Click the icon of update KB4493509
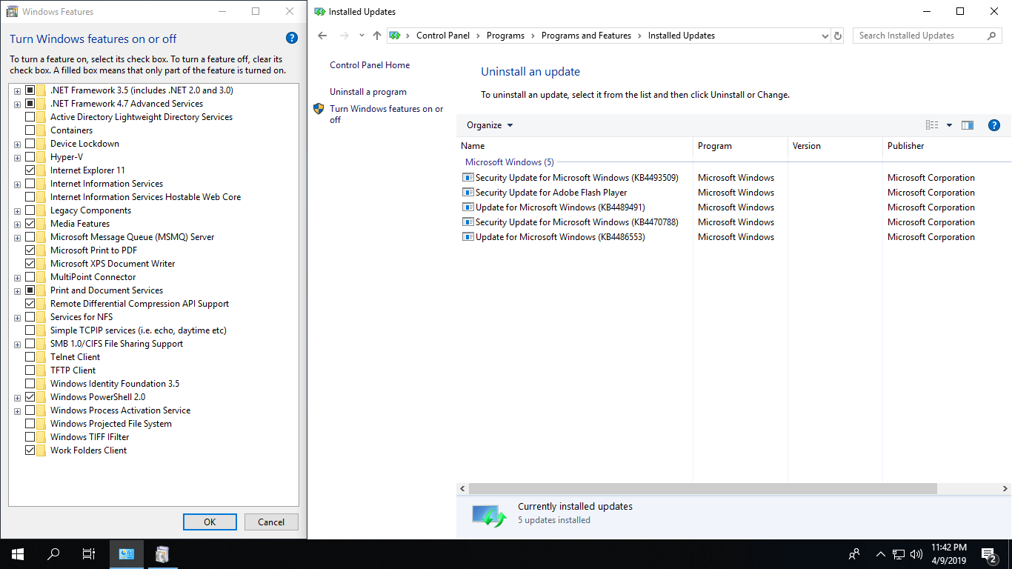This screenshot has height=569, width=1012. point(467,178)
